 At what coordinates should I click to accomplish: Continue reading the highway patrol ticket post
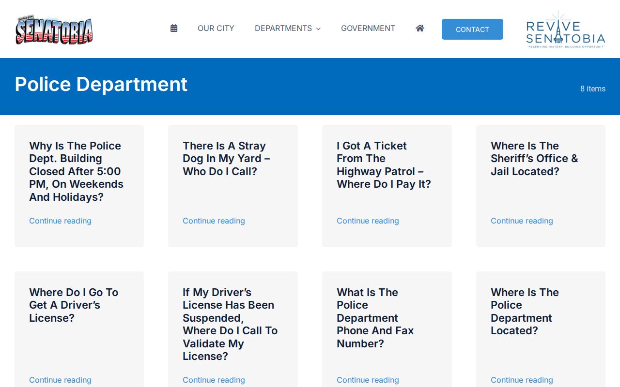click(368, 221)
